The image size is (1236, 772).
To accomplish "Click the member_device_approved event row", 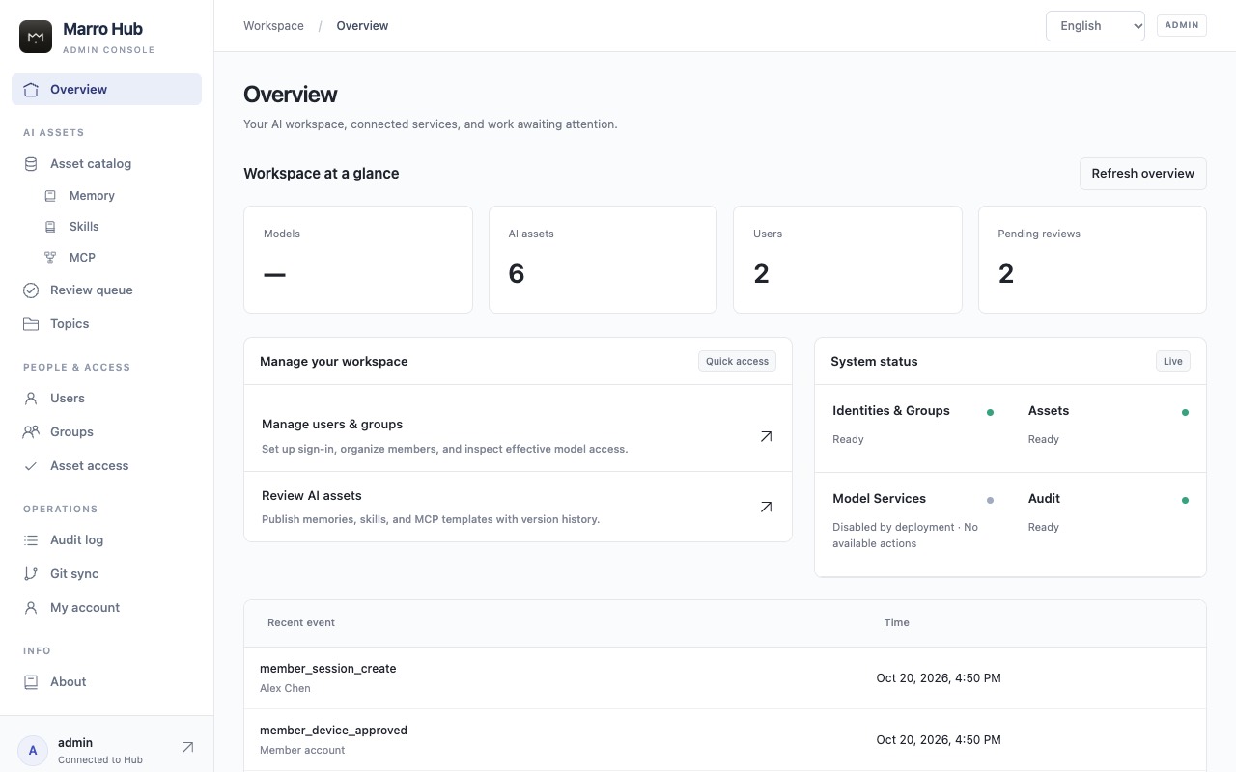I will [725, 740].
